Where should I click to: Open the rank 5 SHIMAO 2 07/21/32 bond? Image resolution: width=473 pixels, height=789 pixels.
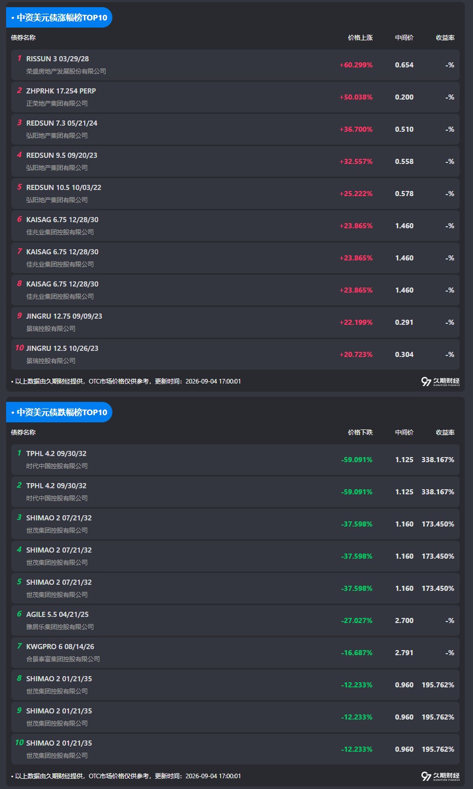[59, 582]
